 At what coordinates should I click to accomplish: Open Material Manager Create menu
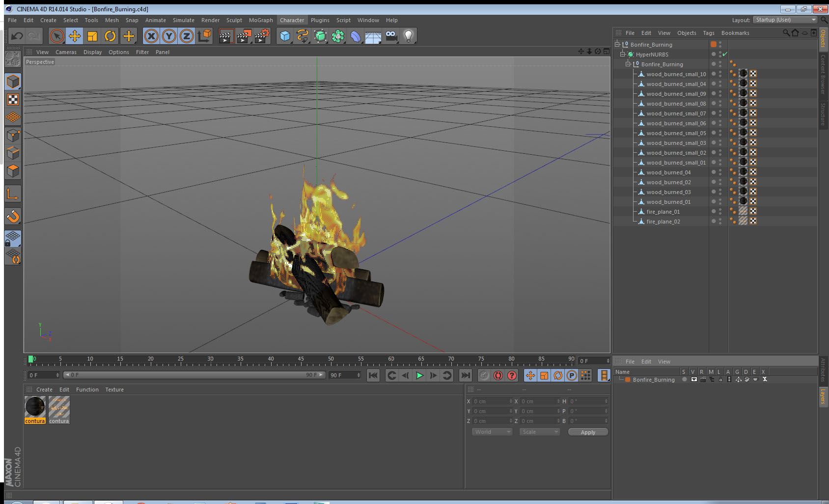44,390
